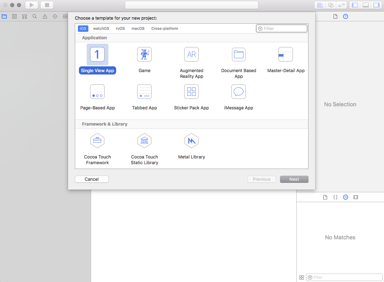Pick the Tabbed App template
The height and width of the screenshot is (282, 384).
(x=145, y=97)
